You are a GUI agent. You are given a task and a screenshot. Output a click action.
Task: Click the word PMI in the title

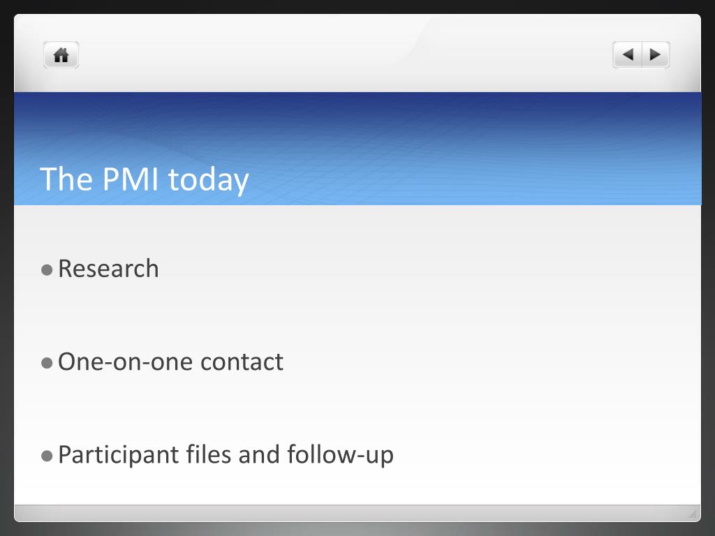click(131, 179)
